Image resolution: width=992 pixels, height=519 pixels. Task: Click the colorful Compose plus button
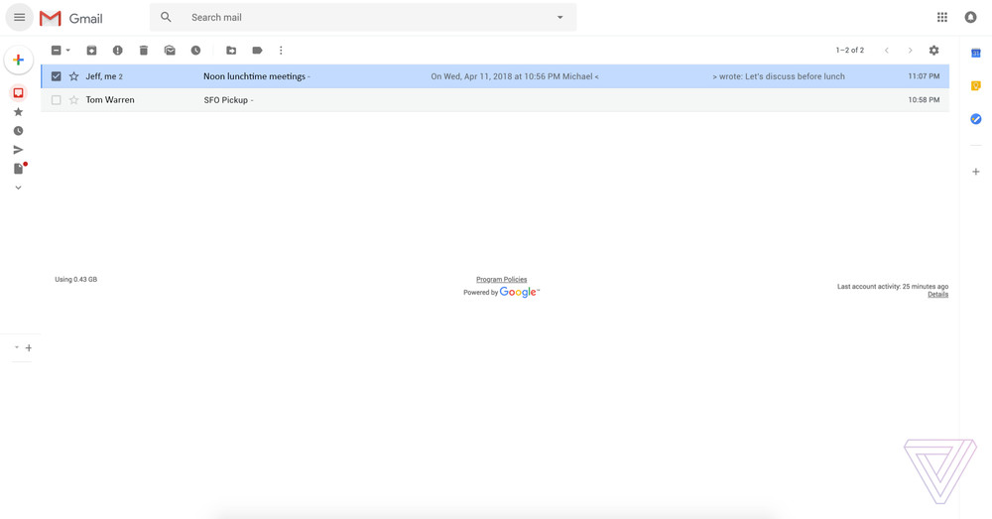18,60
